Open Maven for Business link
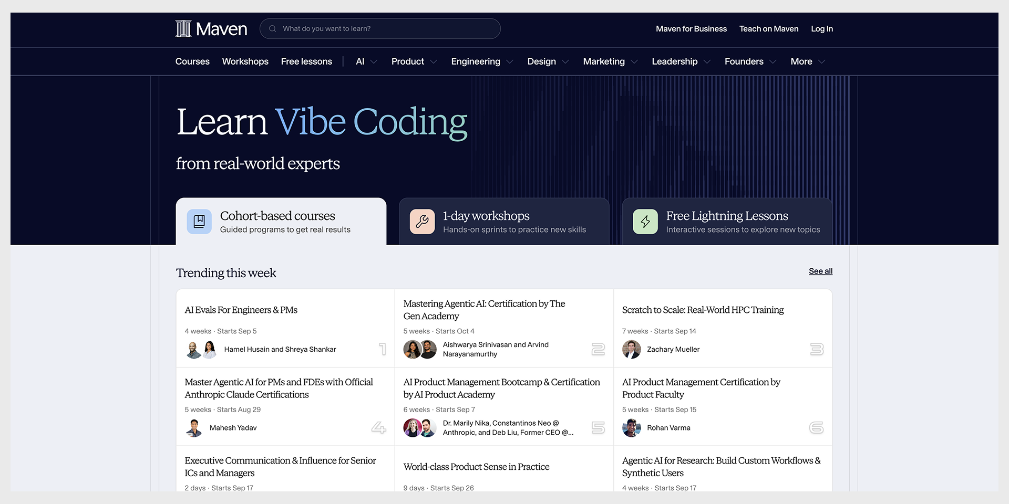Image resolution: width=1009 pixels, height=504 pixels. tap(691, 29)
